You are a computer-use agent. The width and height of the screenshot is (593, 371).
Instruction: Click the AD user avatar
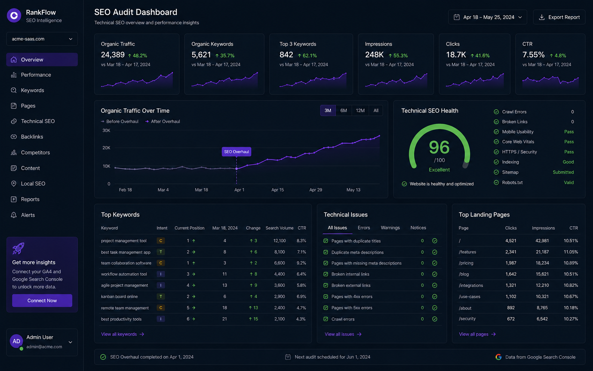pyautogui.click(x=16, y=341)
